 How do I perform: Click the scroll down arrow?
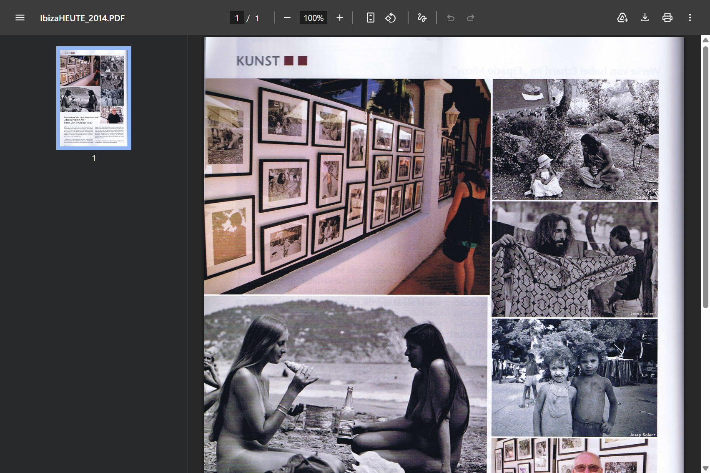(705, 468)
